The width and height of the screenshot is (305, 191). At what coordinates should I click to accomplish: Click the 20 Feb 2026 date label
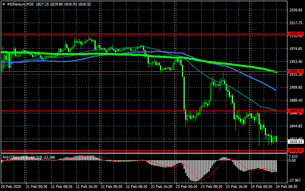12,187
